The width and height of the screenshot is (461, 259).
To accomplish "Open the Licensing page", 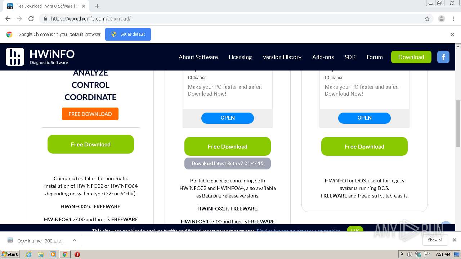I will pyautogui.click(x=240, y=57).
